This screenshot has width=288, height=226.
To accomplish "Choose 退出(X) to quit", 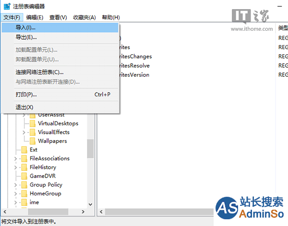I will (60, 107).
